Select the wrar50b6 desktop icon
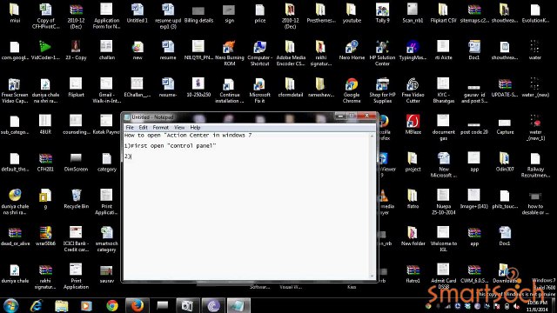 pyautogui.click(x=45, y=236)
